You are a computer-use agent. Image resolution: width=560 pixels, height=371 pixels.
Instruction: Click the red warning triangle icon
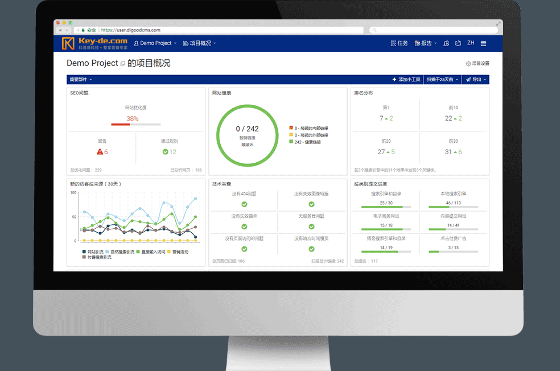[x=100, y=152]
